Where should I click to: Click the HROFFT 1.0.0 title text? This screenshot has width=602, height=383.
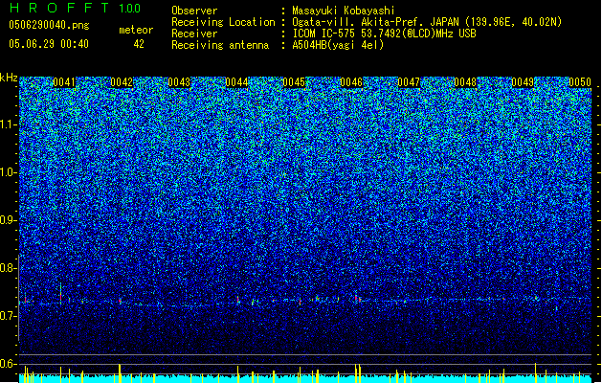pyautogui.click(x=76, y=8)
